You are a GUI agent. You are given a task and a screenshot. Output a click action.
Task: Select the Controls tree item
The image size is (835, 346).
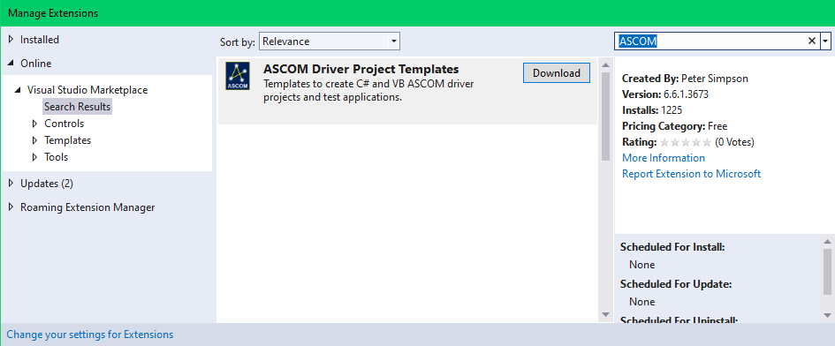pos(64,124)
